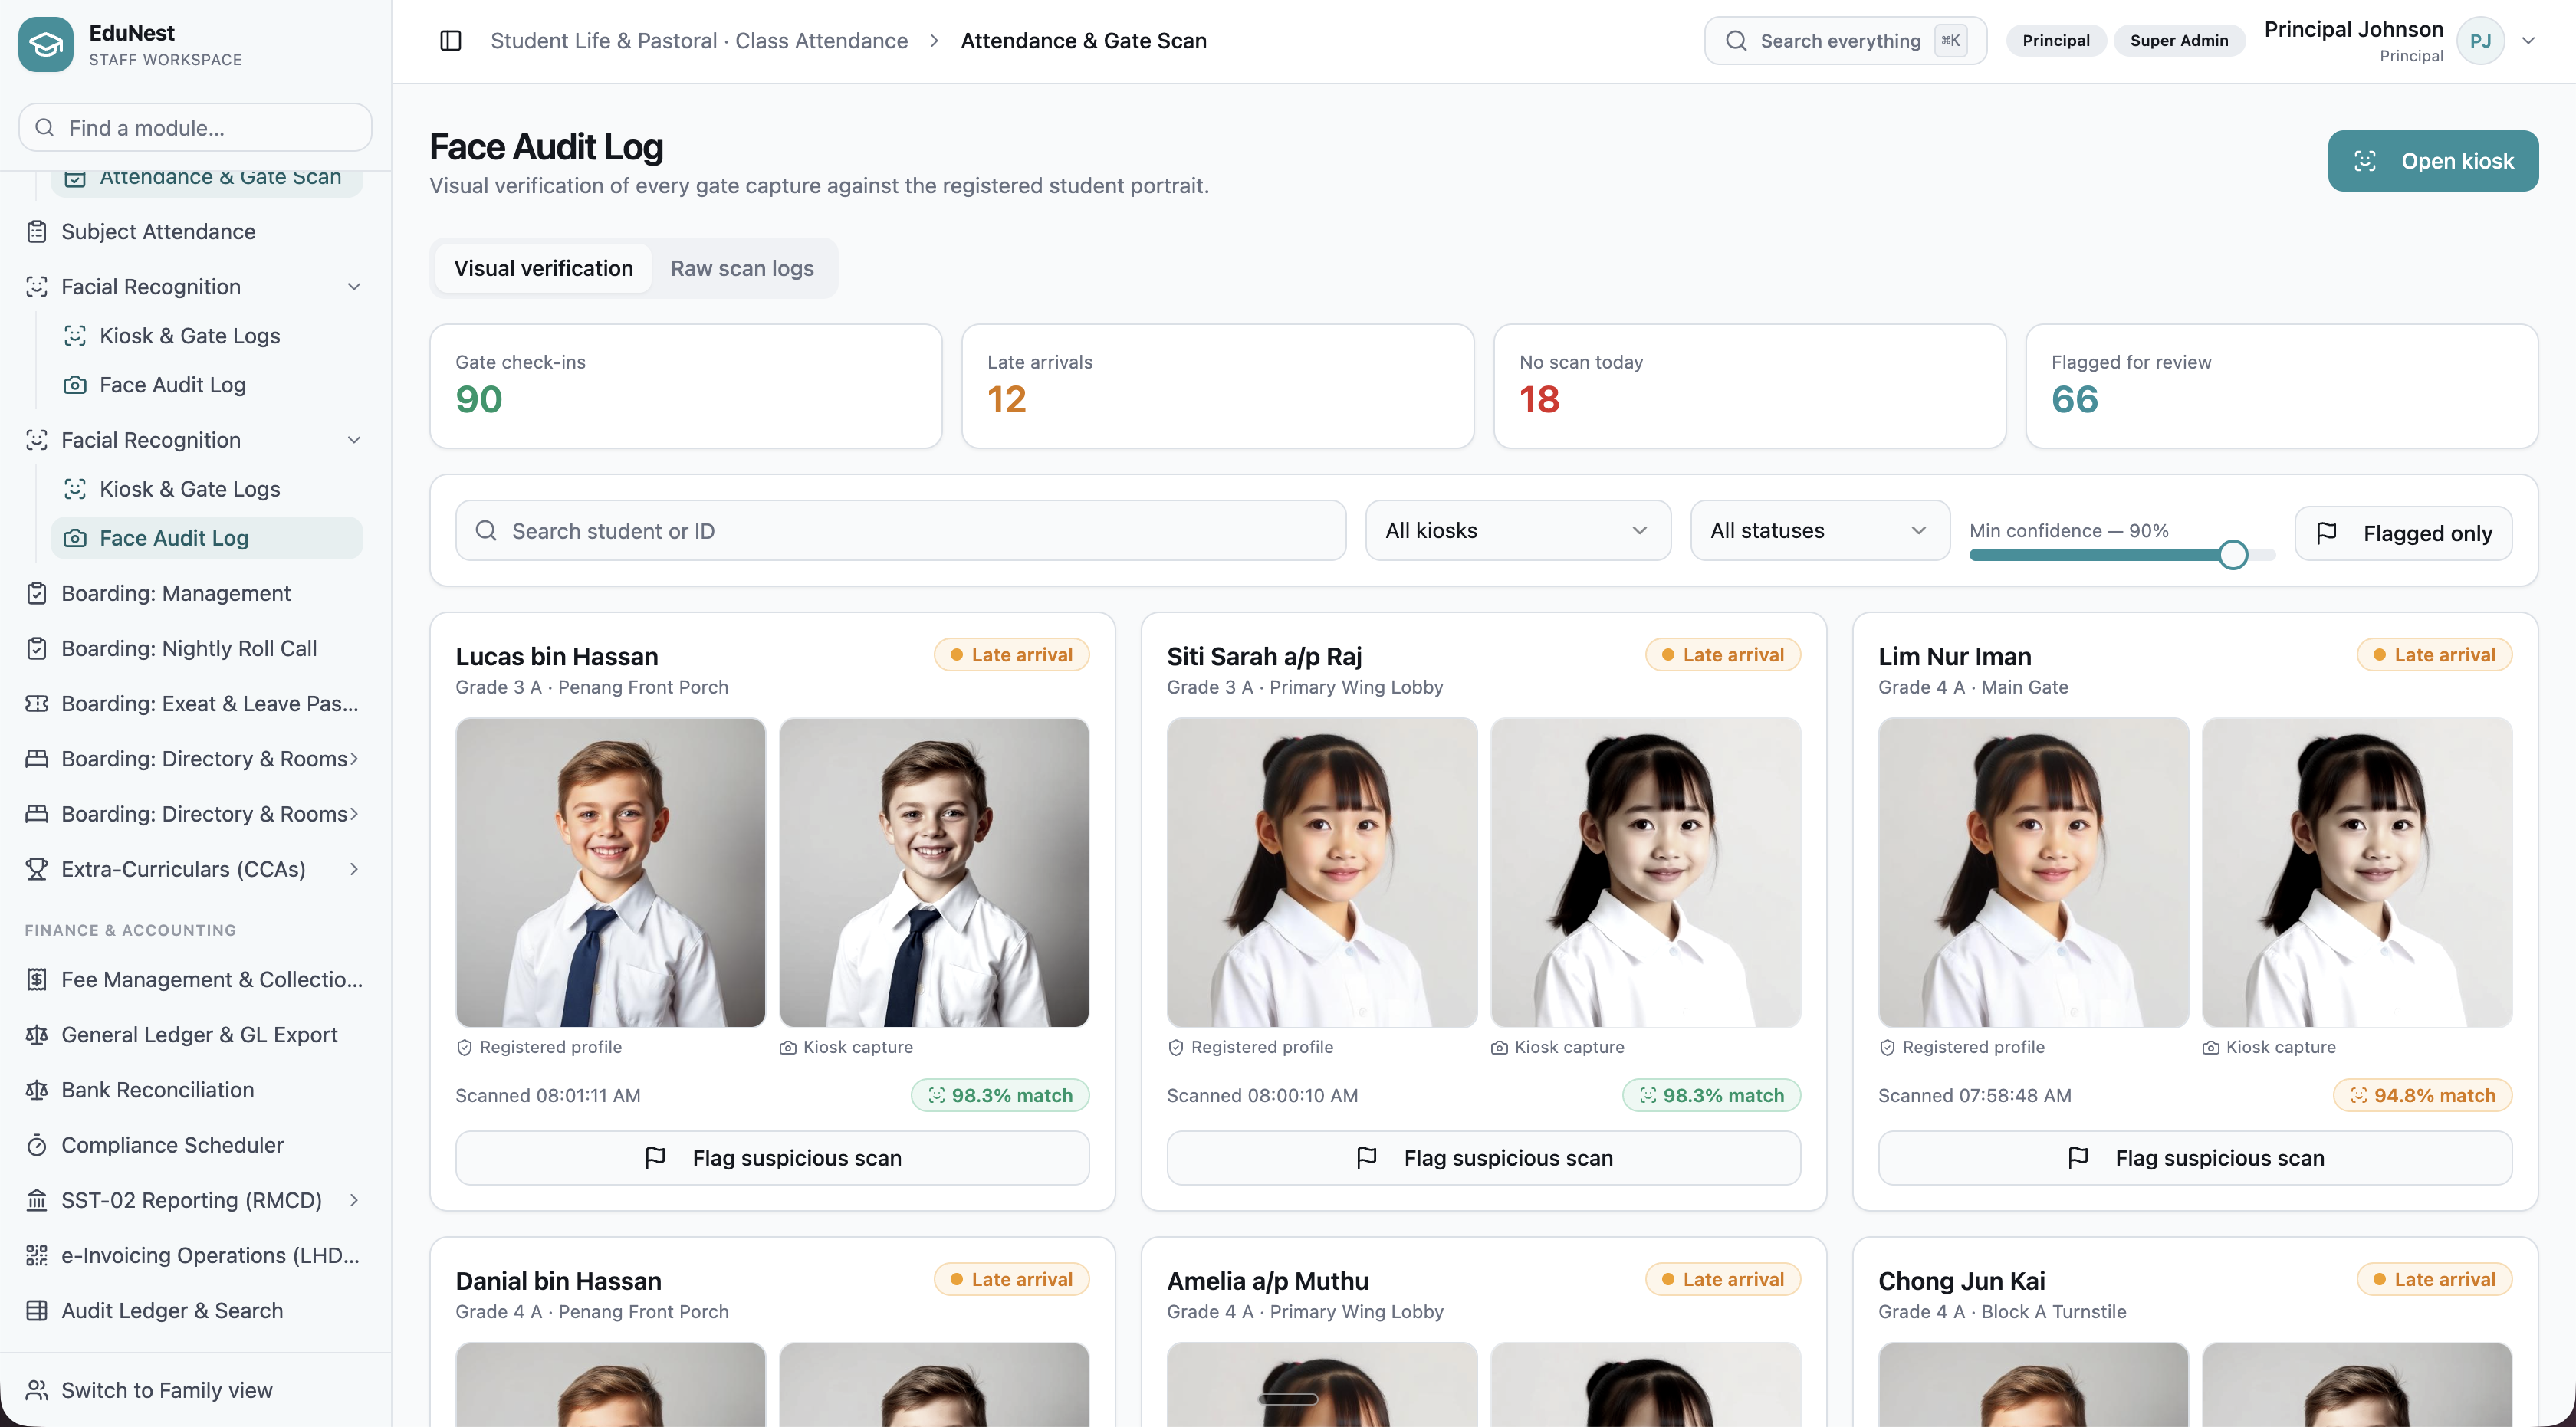This screenshot has height=1427, width=2576.
Task: Click the Amelia a/p Muthu card title
Action: 1267,1281
